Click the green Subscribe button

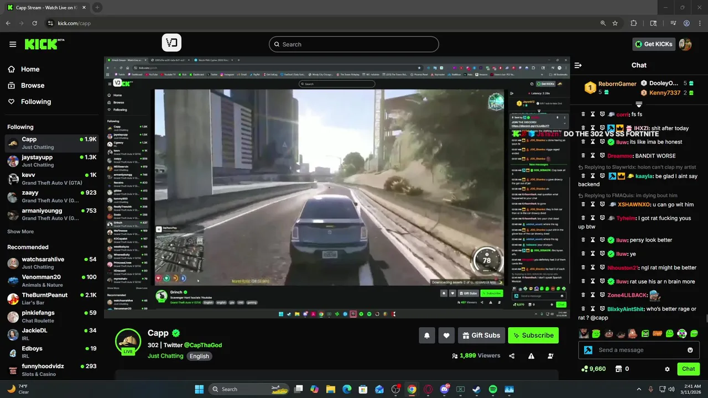(x=533, y=336)
